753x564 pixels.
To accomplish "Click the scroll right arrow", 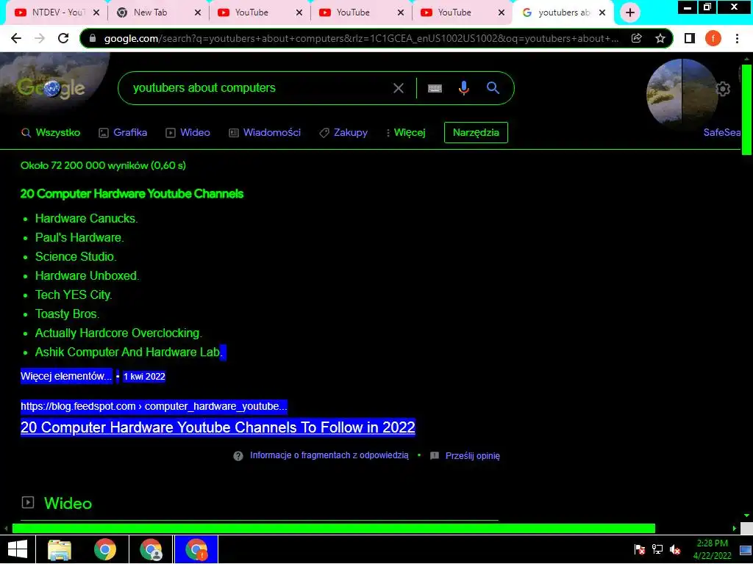I will [735, 529].
